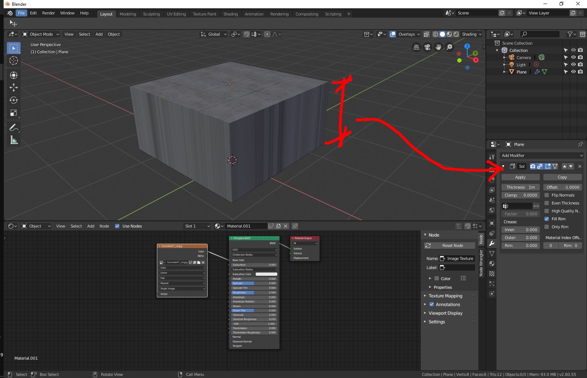Screen dimensions: 587x378
Task: Open the Modifiers wrench properties tab
Action: [x=492, y=243]
